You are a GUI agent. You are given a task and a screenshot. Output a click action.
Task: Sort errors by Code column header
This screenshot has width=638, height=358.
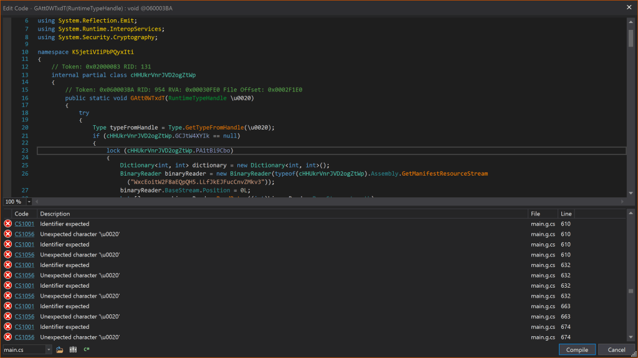pos(21,214)
